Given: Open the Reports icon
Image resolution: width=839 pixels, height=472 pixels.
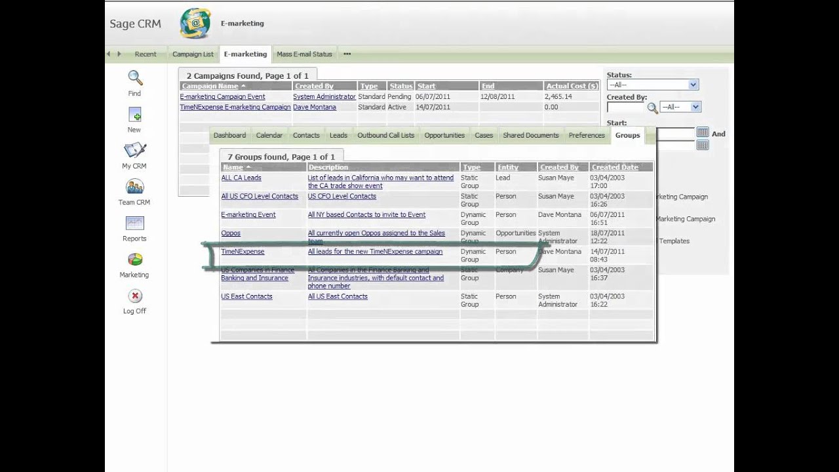Looking at the screenshot, I should point(134,224).
